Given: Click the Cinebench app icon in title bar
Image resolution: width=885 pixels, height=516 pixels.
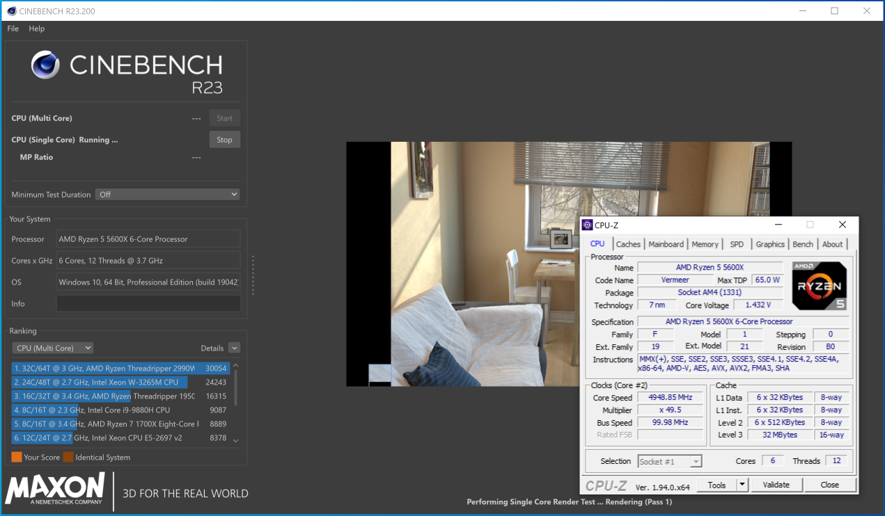Looking at the screenshot, I should pos(12,10).
